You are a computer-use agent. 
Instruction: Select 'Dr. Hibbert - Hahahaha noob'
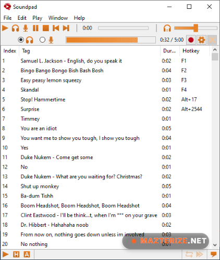click(x=106, y=225)
